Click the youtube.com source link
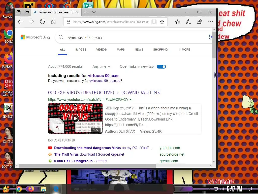Image resolution: width=258 pixels, height=194 pixels. (x=170, y=148)
